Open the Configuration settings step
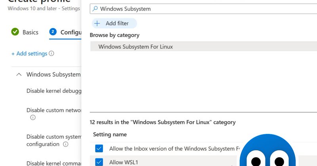The height and width of the screenshot is (166, 317). click(65, 32)
